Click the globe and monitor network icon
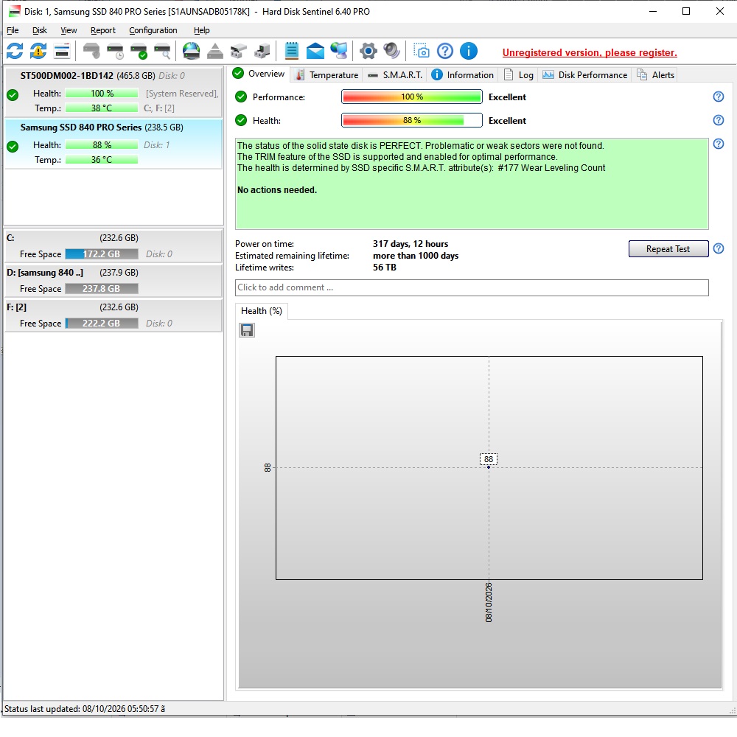737x737 pixels. [x=338, y=51]
